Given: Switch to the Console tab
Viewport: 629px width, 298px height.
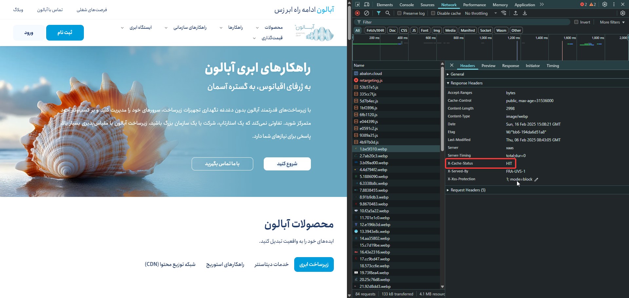Looking at the screenshot, I should (x=407, y=5).
